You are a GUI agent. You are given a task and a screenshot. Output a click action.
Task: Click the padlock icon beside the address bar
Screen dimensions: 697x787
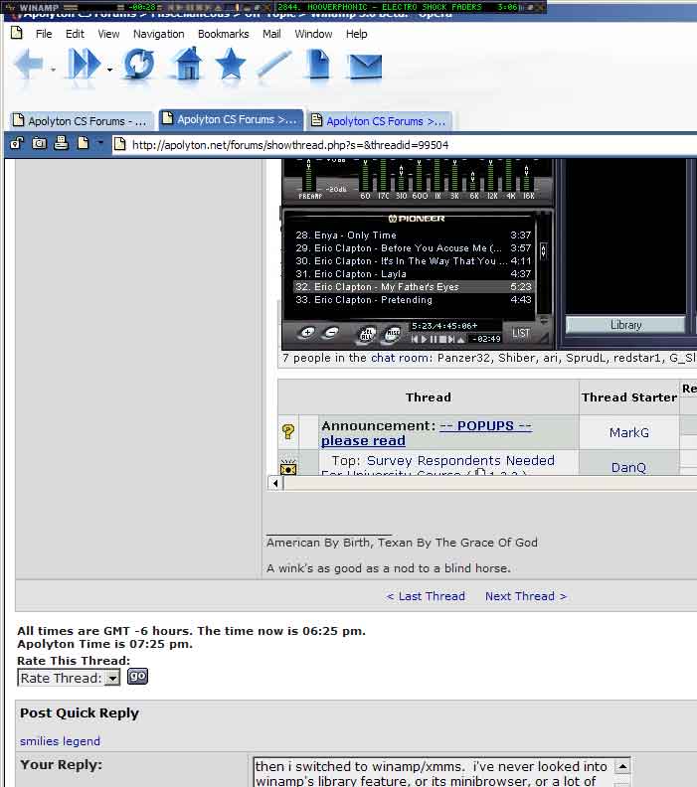coord(17,143)
